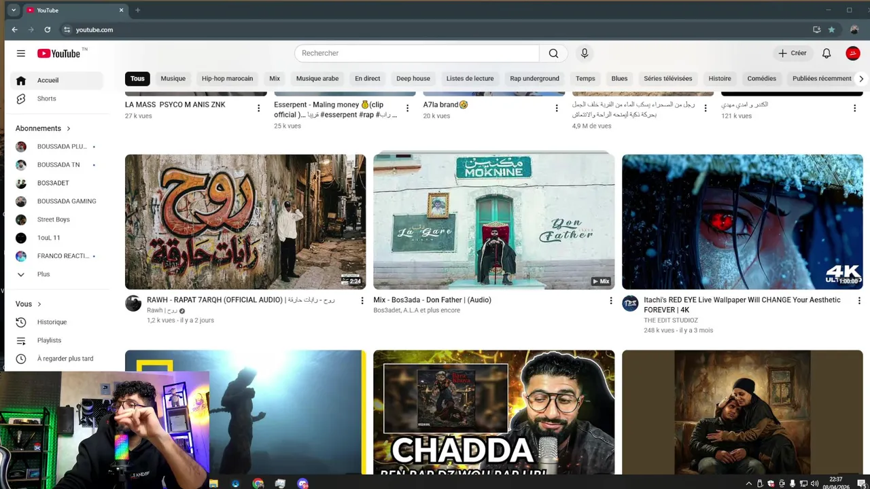Open options menu for LA MASS PSYCO video
The image size is (870, 489).
pos(258,108)
